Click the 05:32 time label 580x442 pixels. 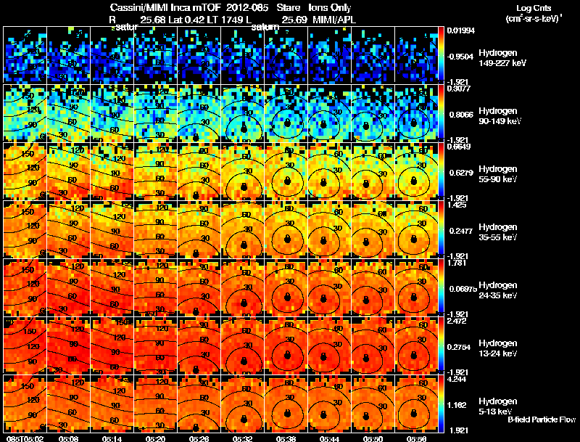click(x=242, y=438)
